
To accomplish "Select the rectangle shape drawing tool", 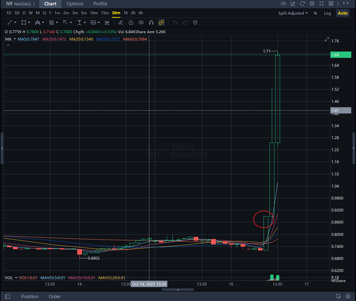I will 23,22.
